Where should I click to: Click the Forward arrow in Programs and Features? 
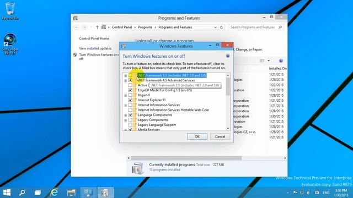click(84, 27)
